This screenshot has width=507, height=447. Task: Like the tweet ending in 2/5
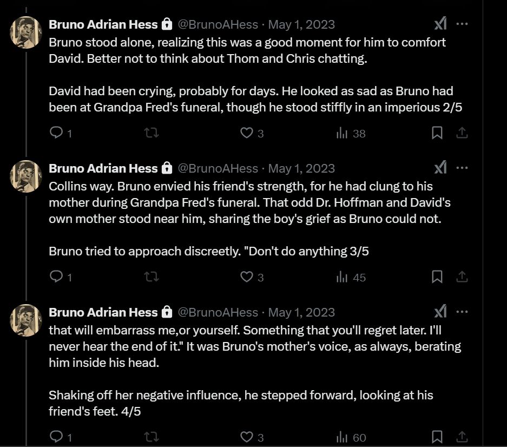point(247,133)
